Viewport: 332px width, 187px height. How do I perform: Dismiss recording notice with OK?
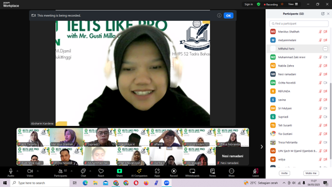pyautogui.click(x=228, y=15)
